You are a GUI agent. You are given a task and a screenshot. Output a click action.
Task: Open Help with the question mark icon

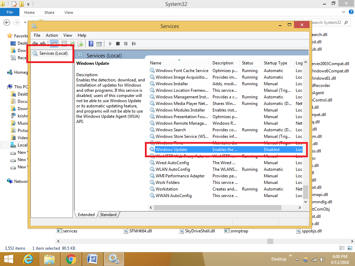91,43
